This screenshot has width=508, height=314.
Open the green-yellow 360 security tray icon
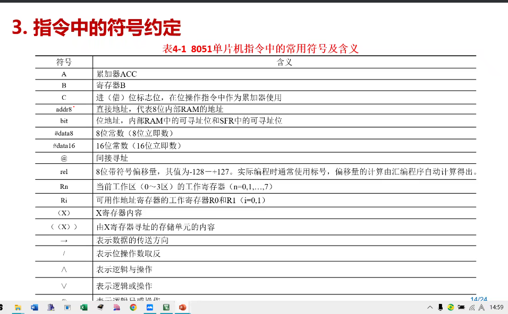coord(451,308)
